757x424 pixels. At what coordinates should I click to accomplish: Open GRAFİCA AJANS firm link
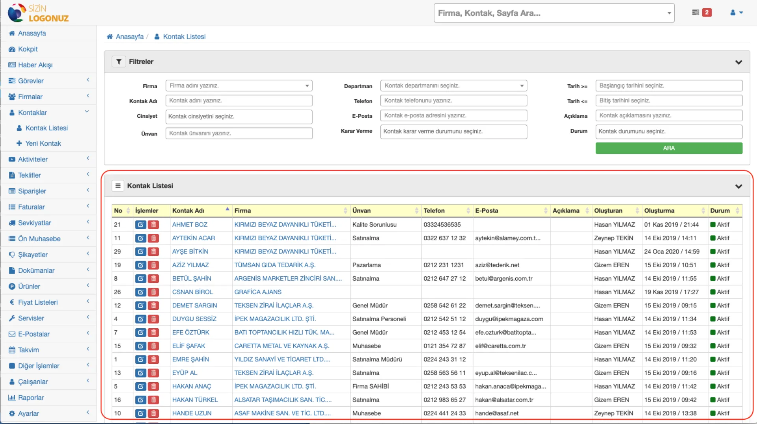[258, 292]
